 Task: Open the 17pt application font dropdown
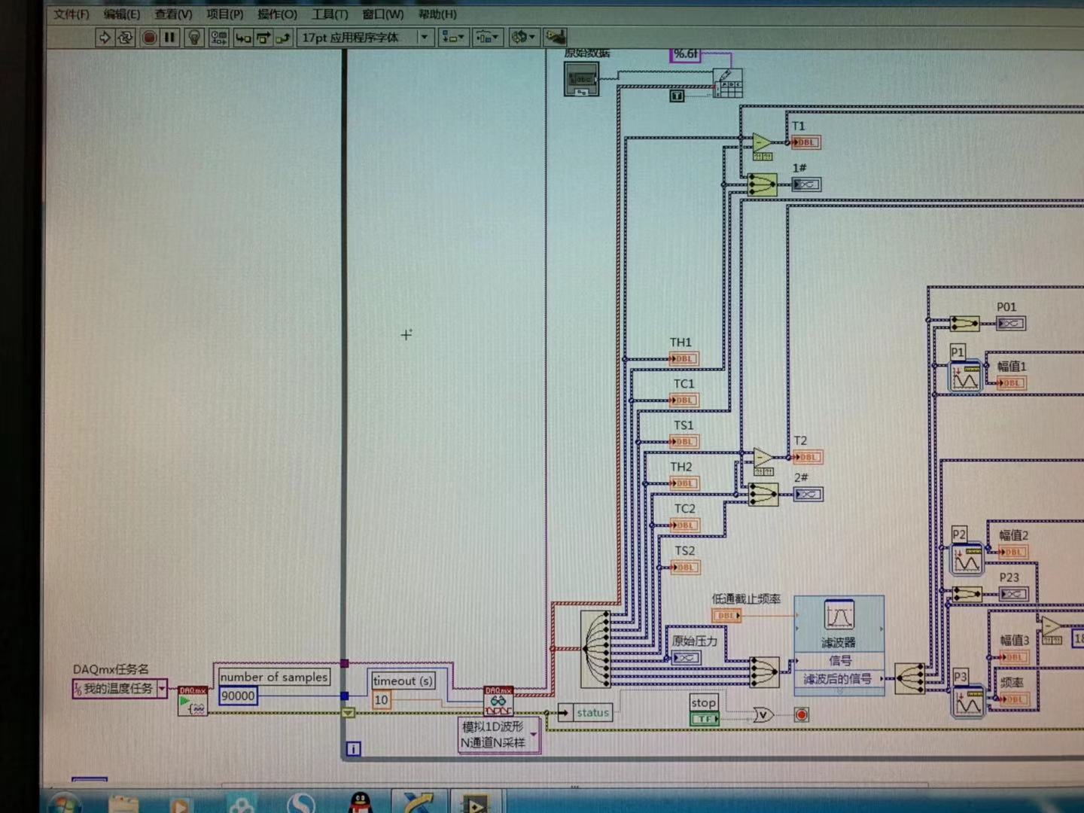[x=366, y=37]
